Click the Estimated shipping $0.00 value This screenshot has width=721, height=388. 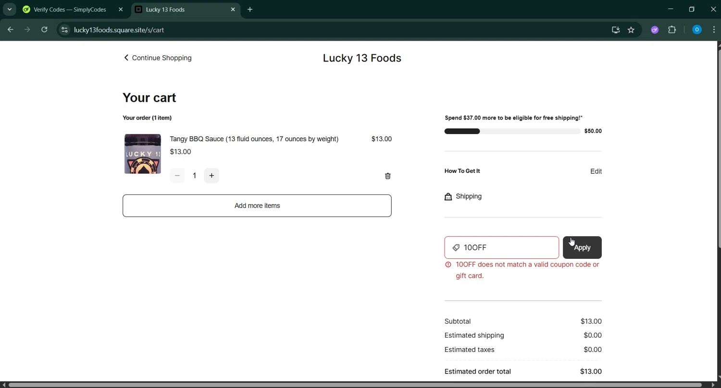coord(593,335)
